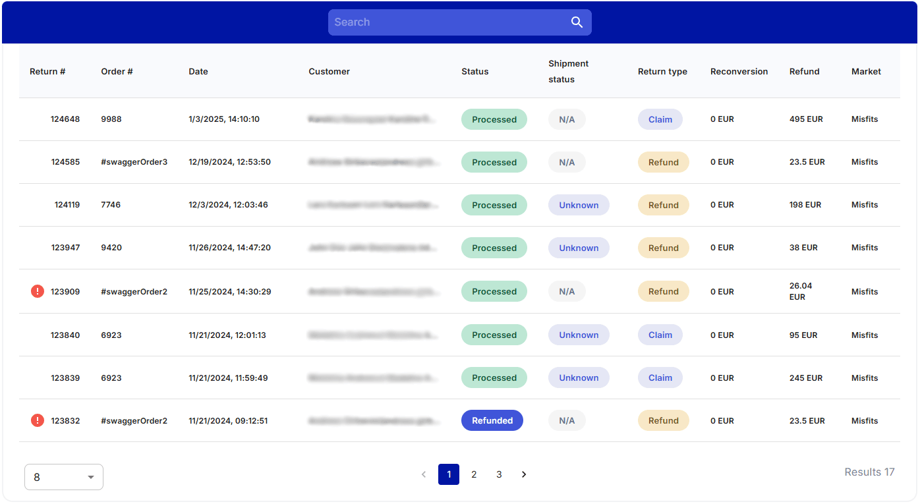Select page 1 in pagination
920x504 pixels.
[x=449, y=474]
